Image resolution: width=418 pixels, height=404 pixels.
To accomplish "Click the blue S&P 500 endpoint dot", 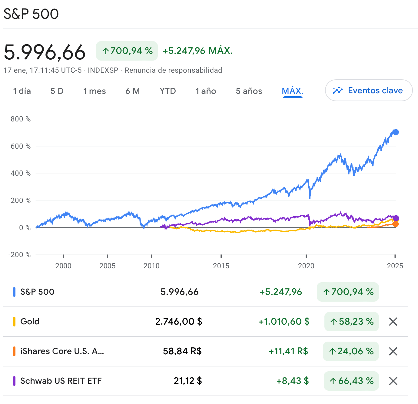I will pos(396,132).
